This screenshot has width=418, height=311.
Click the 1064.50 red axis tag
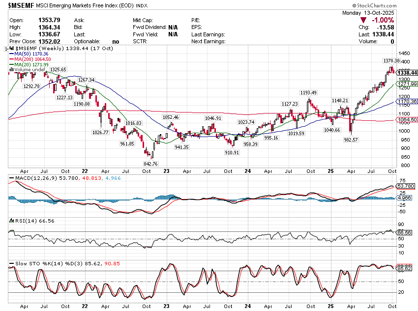click(x=408, y=119)
